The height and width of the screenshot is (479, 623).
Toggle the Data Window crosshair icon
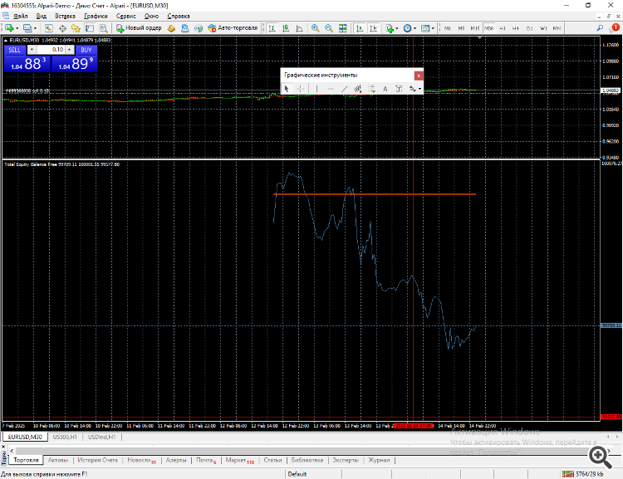pos(62,28)
